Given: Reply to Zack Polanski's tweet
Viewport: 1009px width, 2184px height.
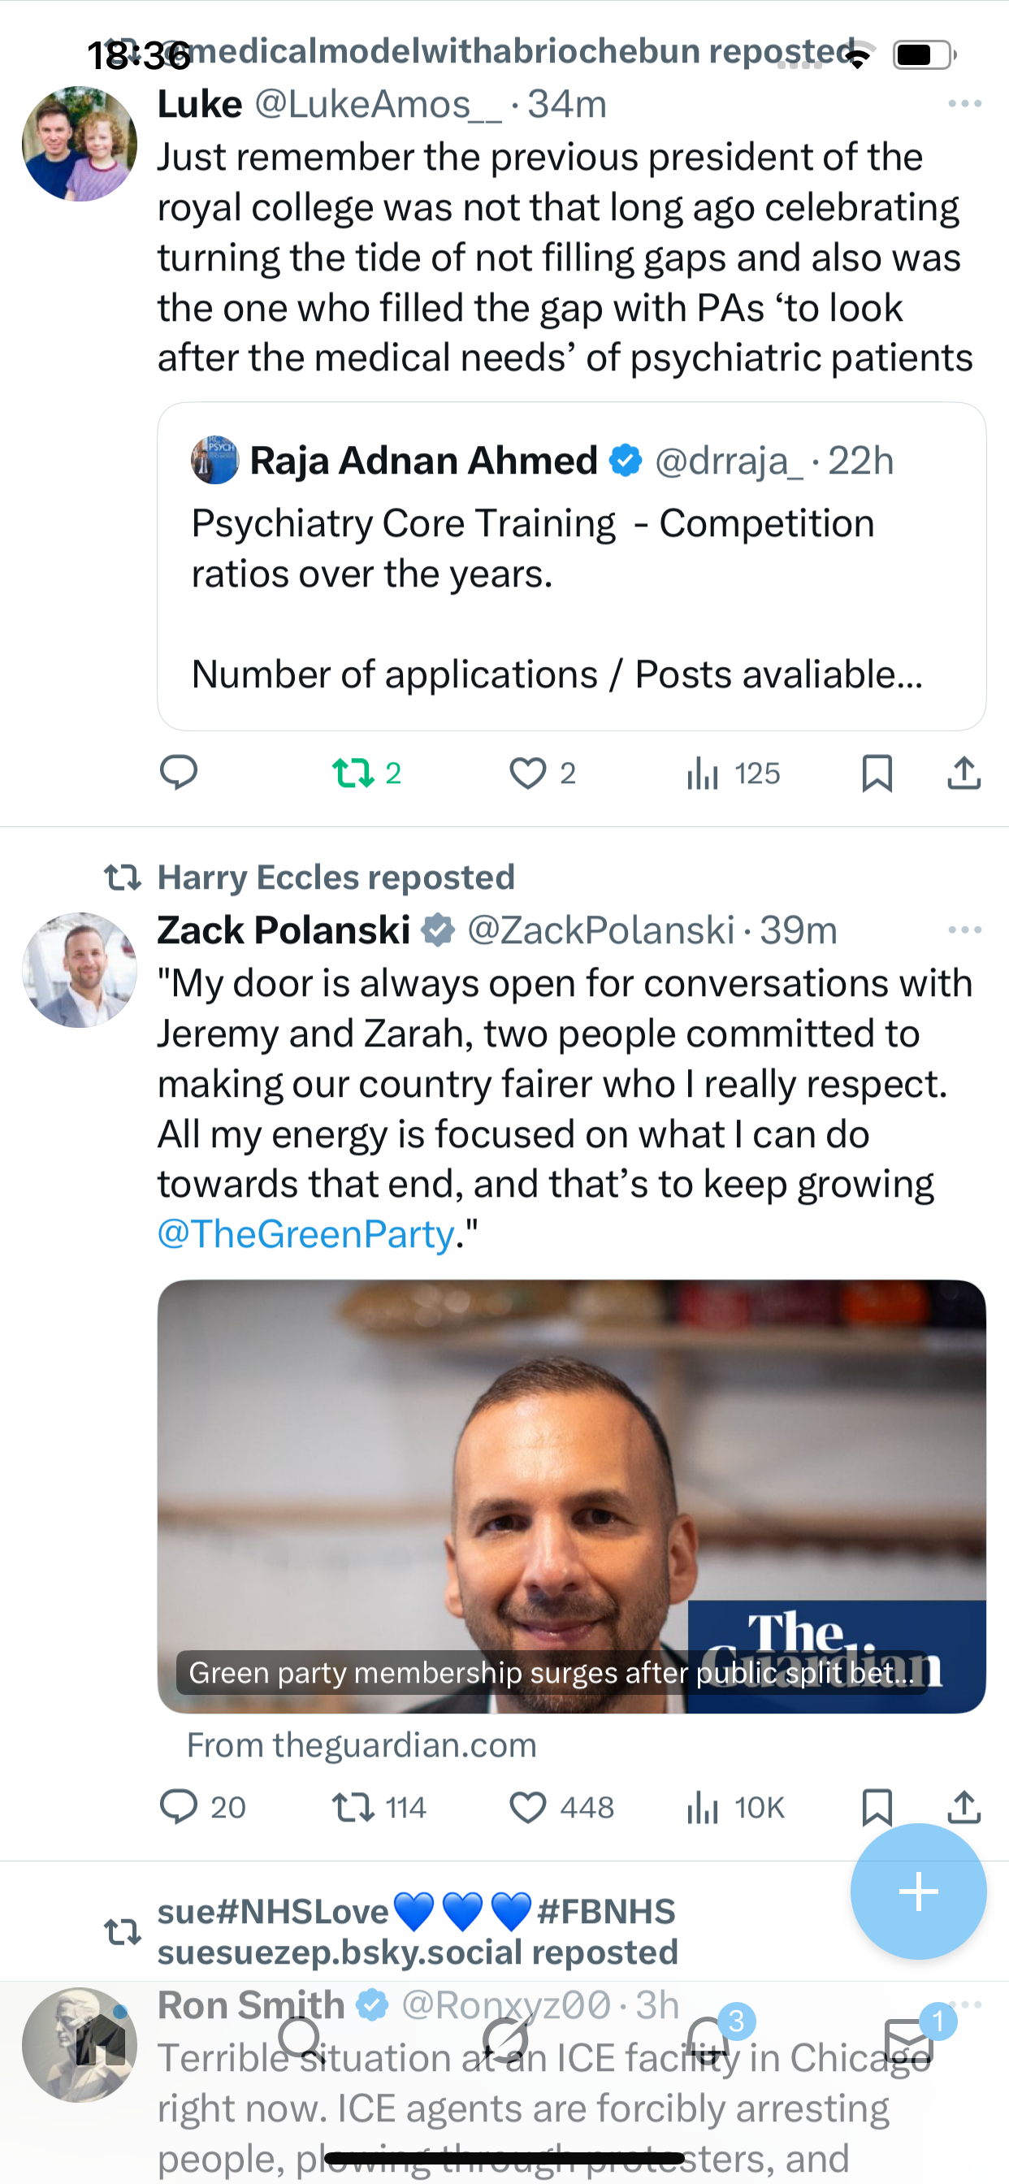Looking at the screenshot, I should pyautogui.click(x=179, y=1807).
